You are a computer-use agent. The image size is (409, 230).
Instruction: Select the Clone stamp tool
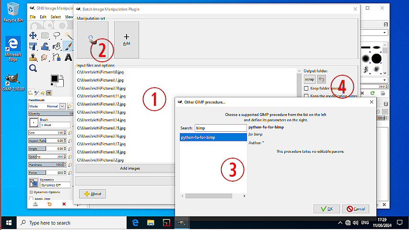click(33, 57)
